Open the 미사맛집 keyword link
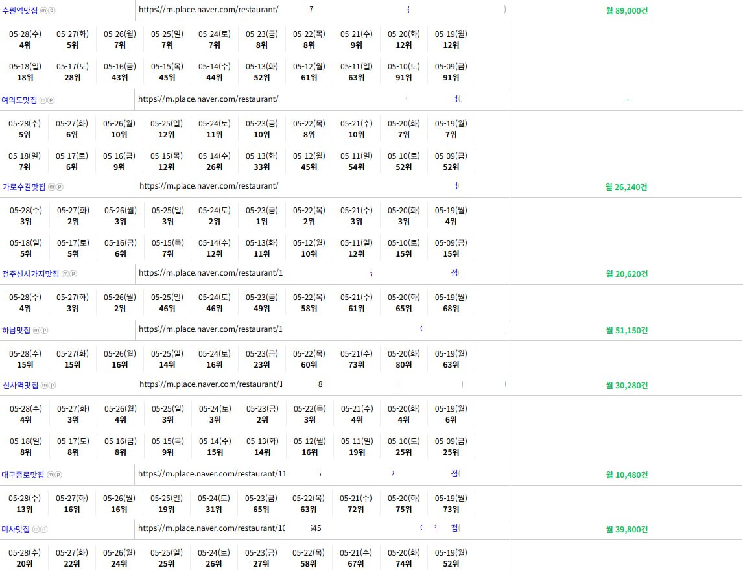The image size is (743, 575). point(16,530)
